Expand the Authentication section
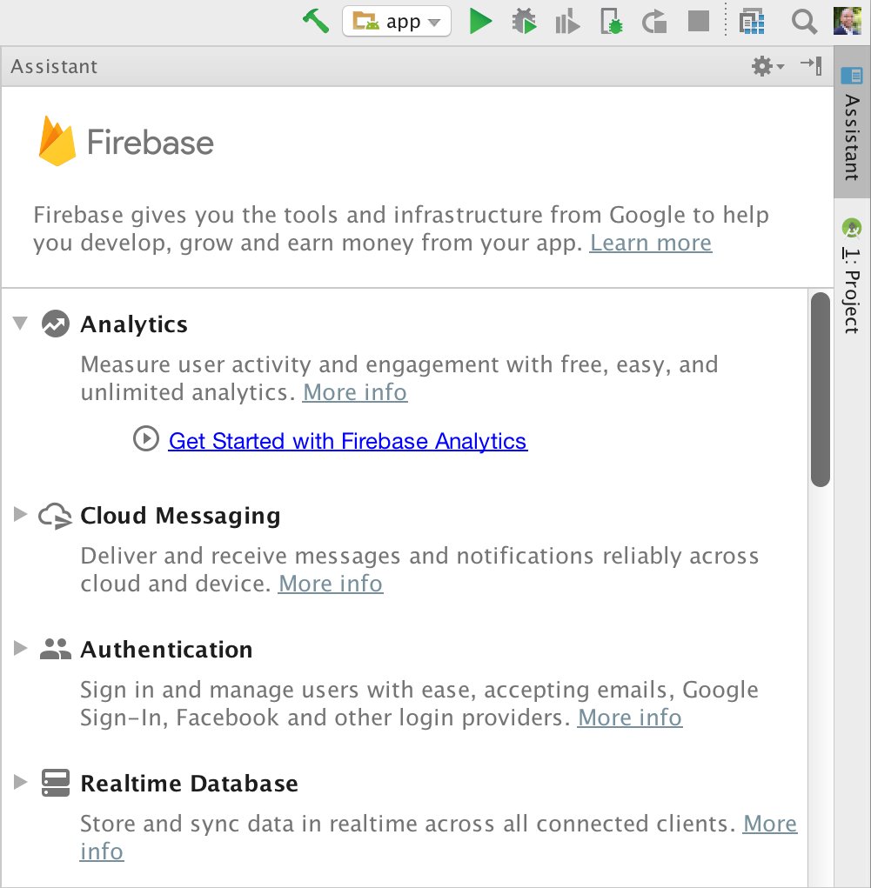The image size is (871, 888). pos(19,647)
